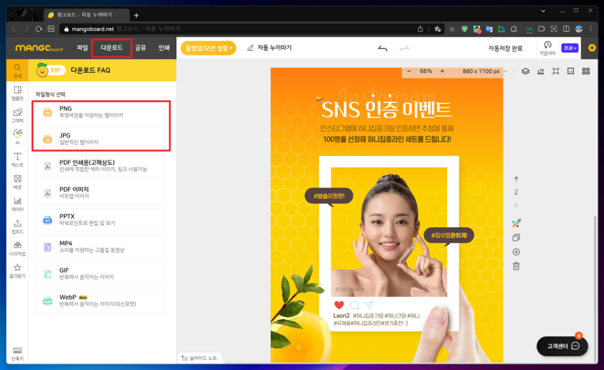Screen dimensions: 604x370
Task: Open the browser extensions puzzle icon
Action: [513, 29]
